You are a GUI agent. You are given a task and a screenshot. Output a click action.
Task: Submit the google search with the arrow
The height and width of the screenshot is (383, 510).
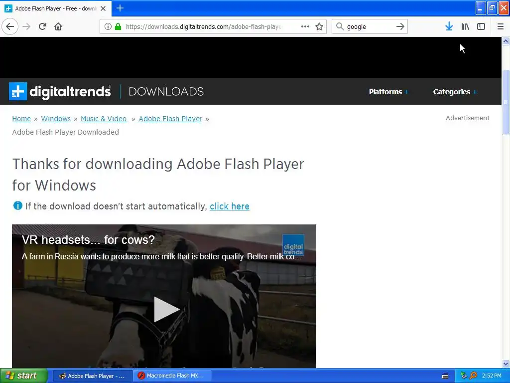[x=400, y=26]
